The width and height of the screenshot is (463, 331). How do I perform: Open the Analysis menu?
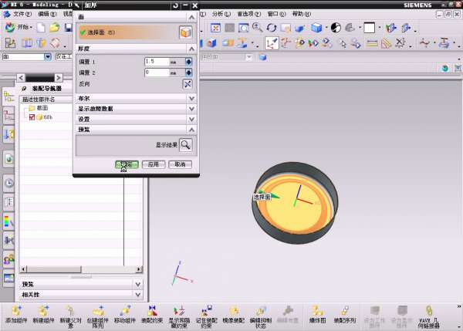(220, 14)
